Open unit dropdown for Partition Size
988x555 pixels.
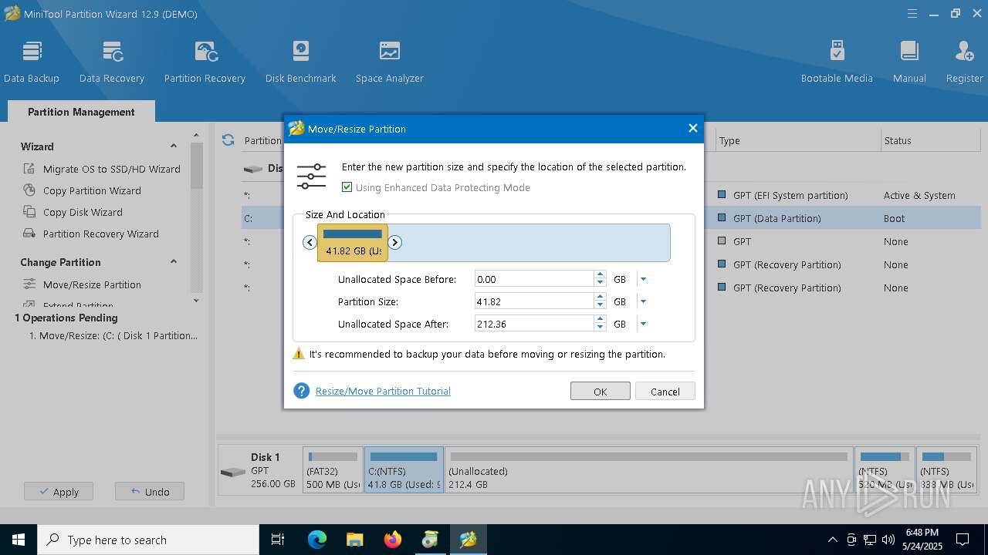[x=644, y=301]
